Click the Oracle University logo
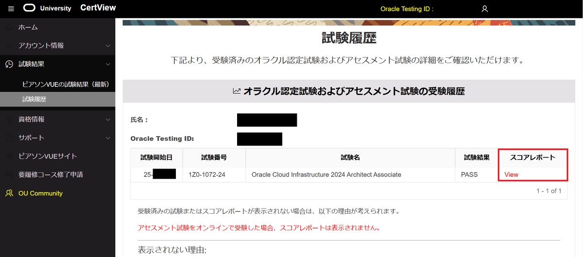The width and height of the screenshot is (583, 257). tap(47, 8)
